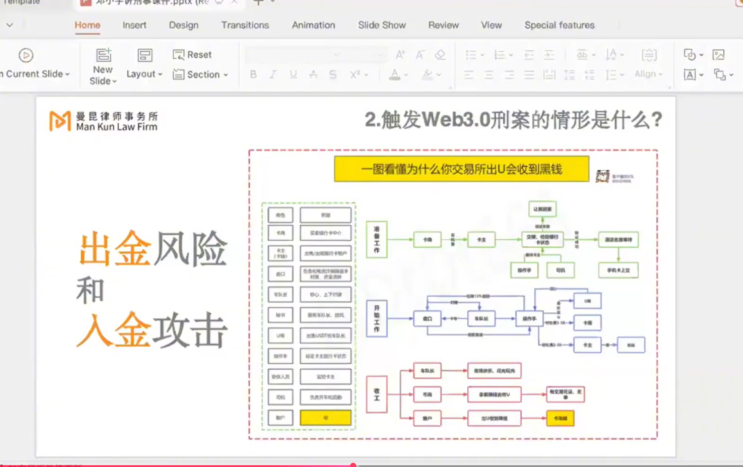The height and width of the screenshot is (467, 743).
Task: Click the line spacing icon
Action: (611, 74)
